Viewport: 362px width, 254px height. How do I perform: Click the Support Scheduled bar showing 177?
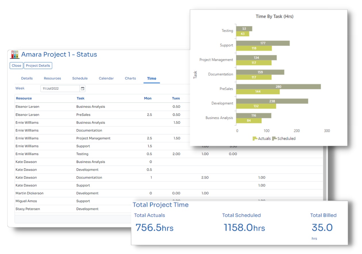263,43
